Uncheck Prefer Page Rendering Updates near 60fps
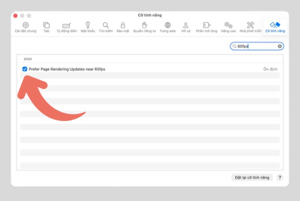Image resolution: width=300 pixels, height=201 pixels. 25,69
